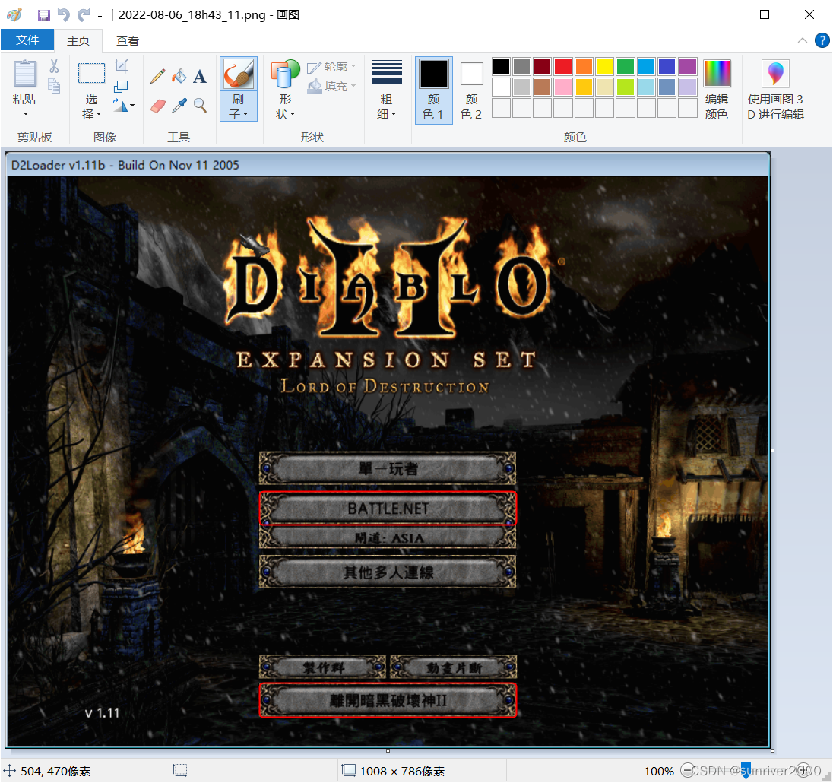Click the 單一玩家 single player button
Screen dimensions: 833x783
tap(388, 468)
